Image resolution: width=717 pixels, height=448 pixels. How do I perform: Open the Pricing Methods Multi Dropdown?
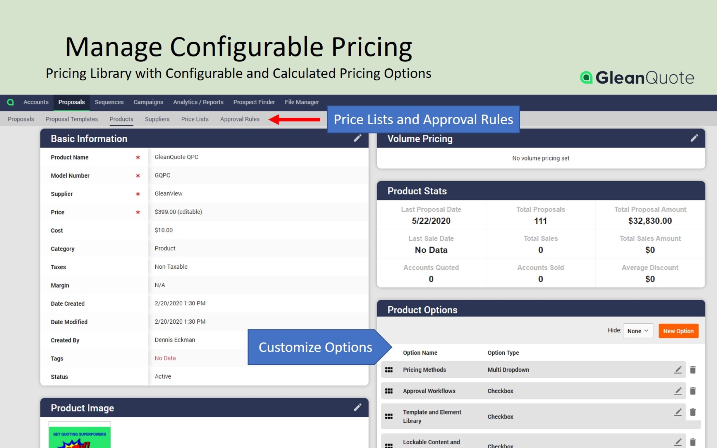pos(508,369)
